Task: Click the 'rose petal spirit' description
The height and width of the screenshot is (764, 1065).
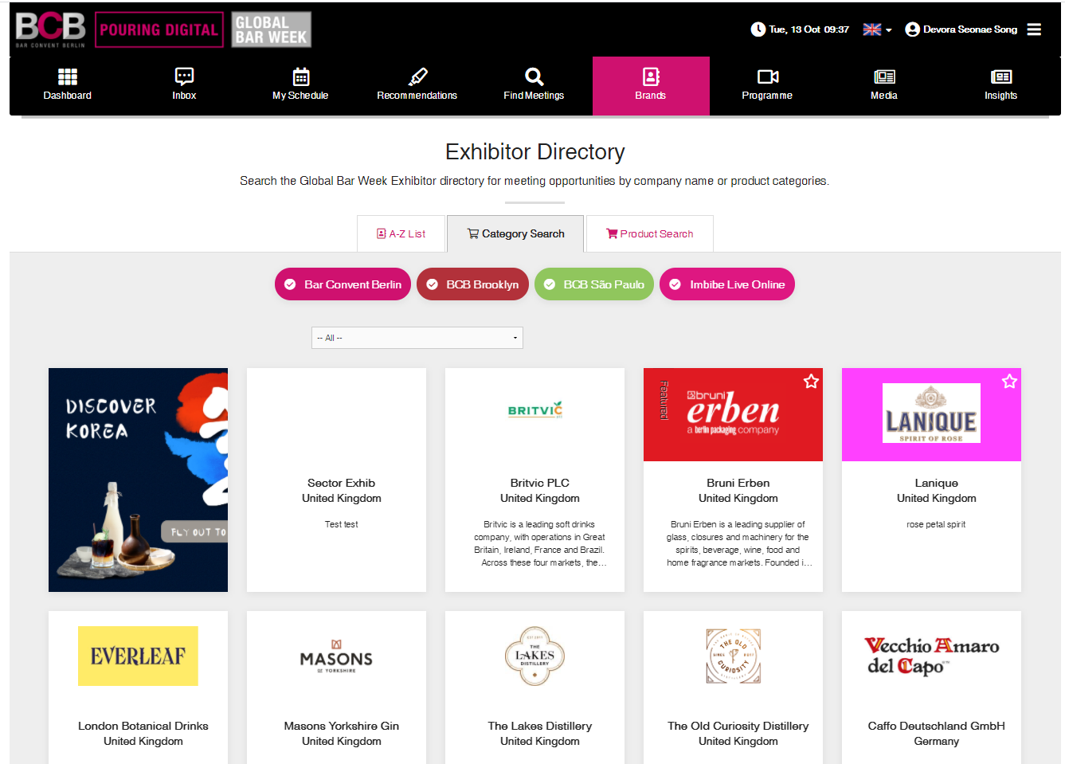Action: tap(936, 524)
